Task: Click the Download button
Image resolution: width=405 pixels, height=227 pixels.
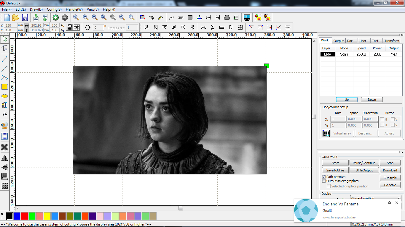Action: [x=390, y=170]
